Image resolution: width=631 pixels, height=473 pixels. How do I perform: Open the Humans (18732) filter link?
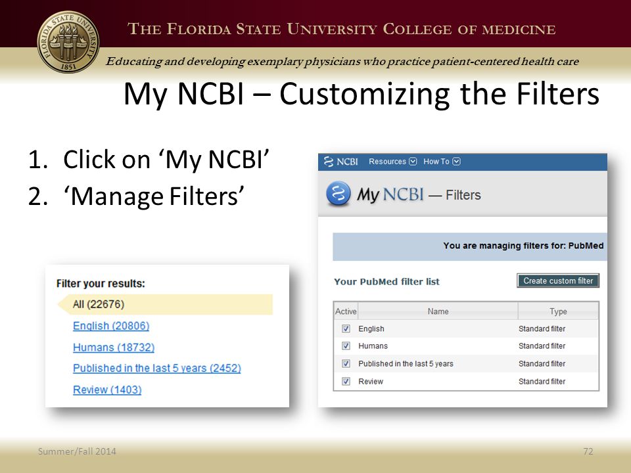click(x=114, y=347)
